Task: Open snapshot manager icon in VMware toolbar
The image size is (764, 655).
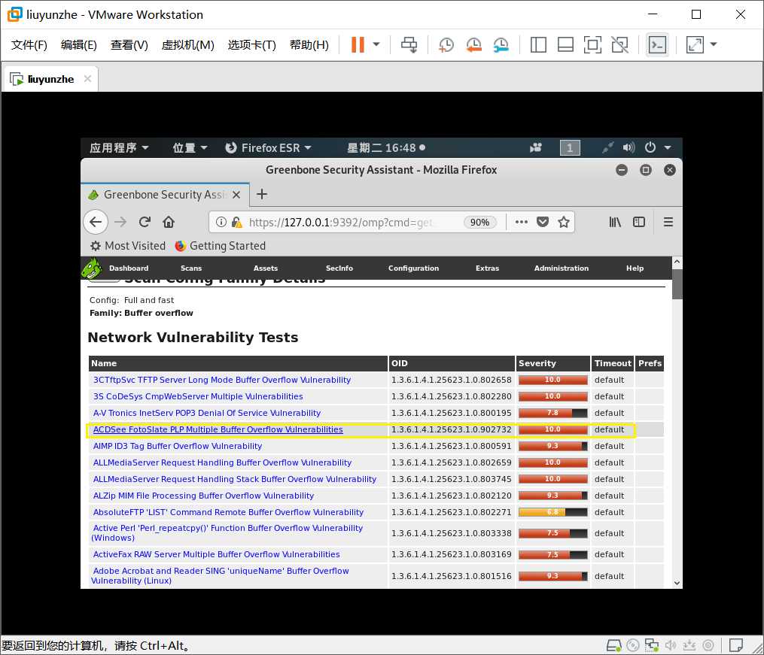Action: coord(501,45)
